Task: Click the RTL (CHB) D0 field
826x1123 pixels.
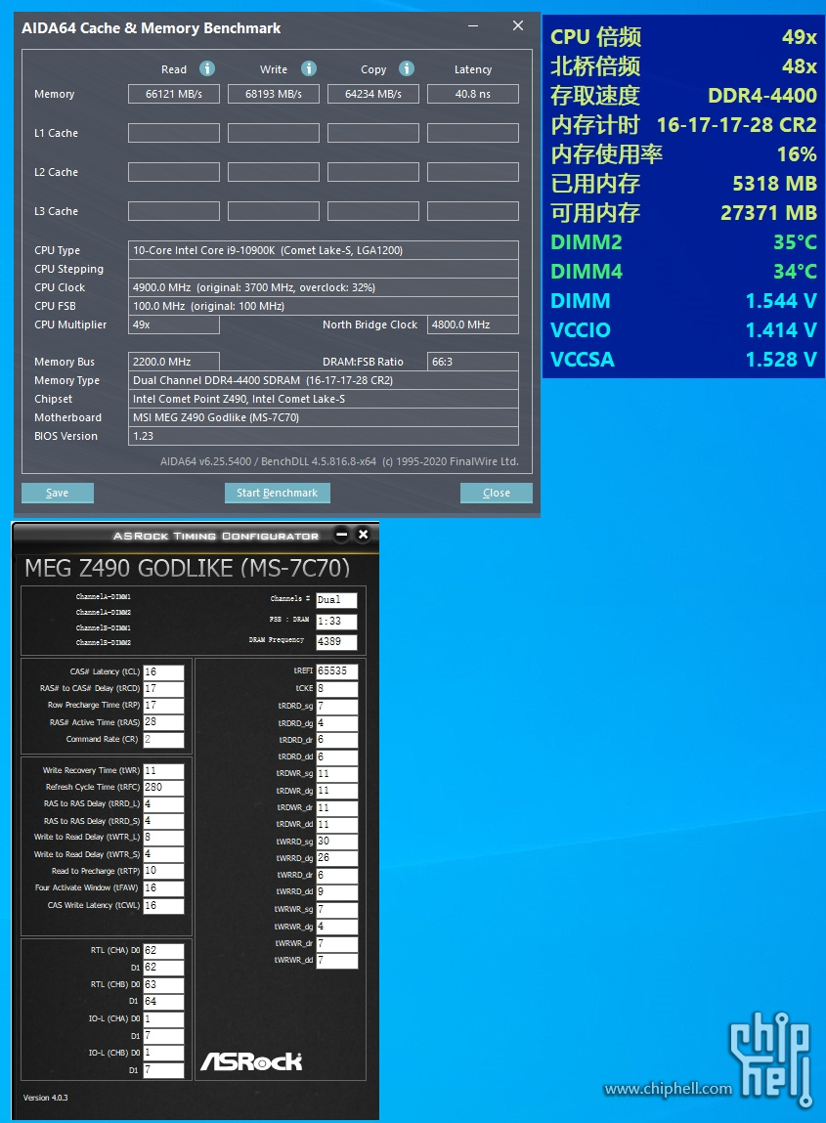Action: (x=163, y=985)
